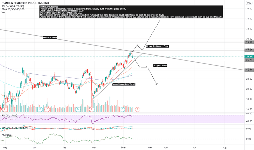Screen dimensions: 254x150
Task: Select the EMA 20/50/100/200 indicator legend
Action: 13,9
